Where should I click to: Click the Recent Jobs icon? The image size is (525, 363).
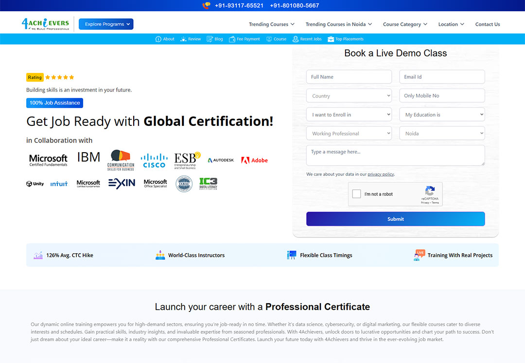[x=296, y=39]
